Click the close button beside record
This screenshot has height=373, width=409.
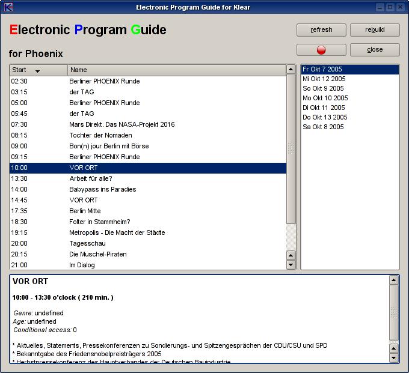pos(375,50)
